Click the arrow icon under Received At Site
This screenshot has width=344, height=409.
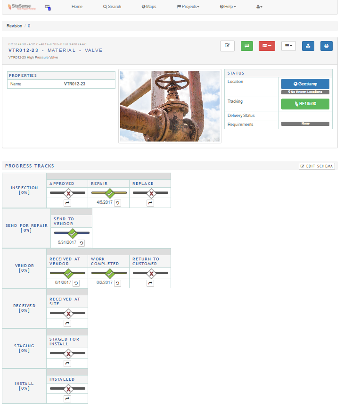67,324
